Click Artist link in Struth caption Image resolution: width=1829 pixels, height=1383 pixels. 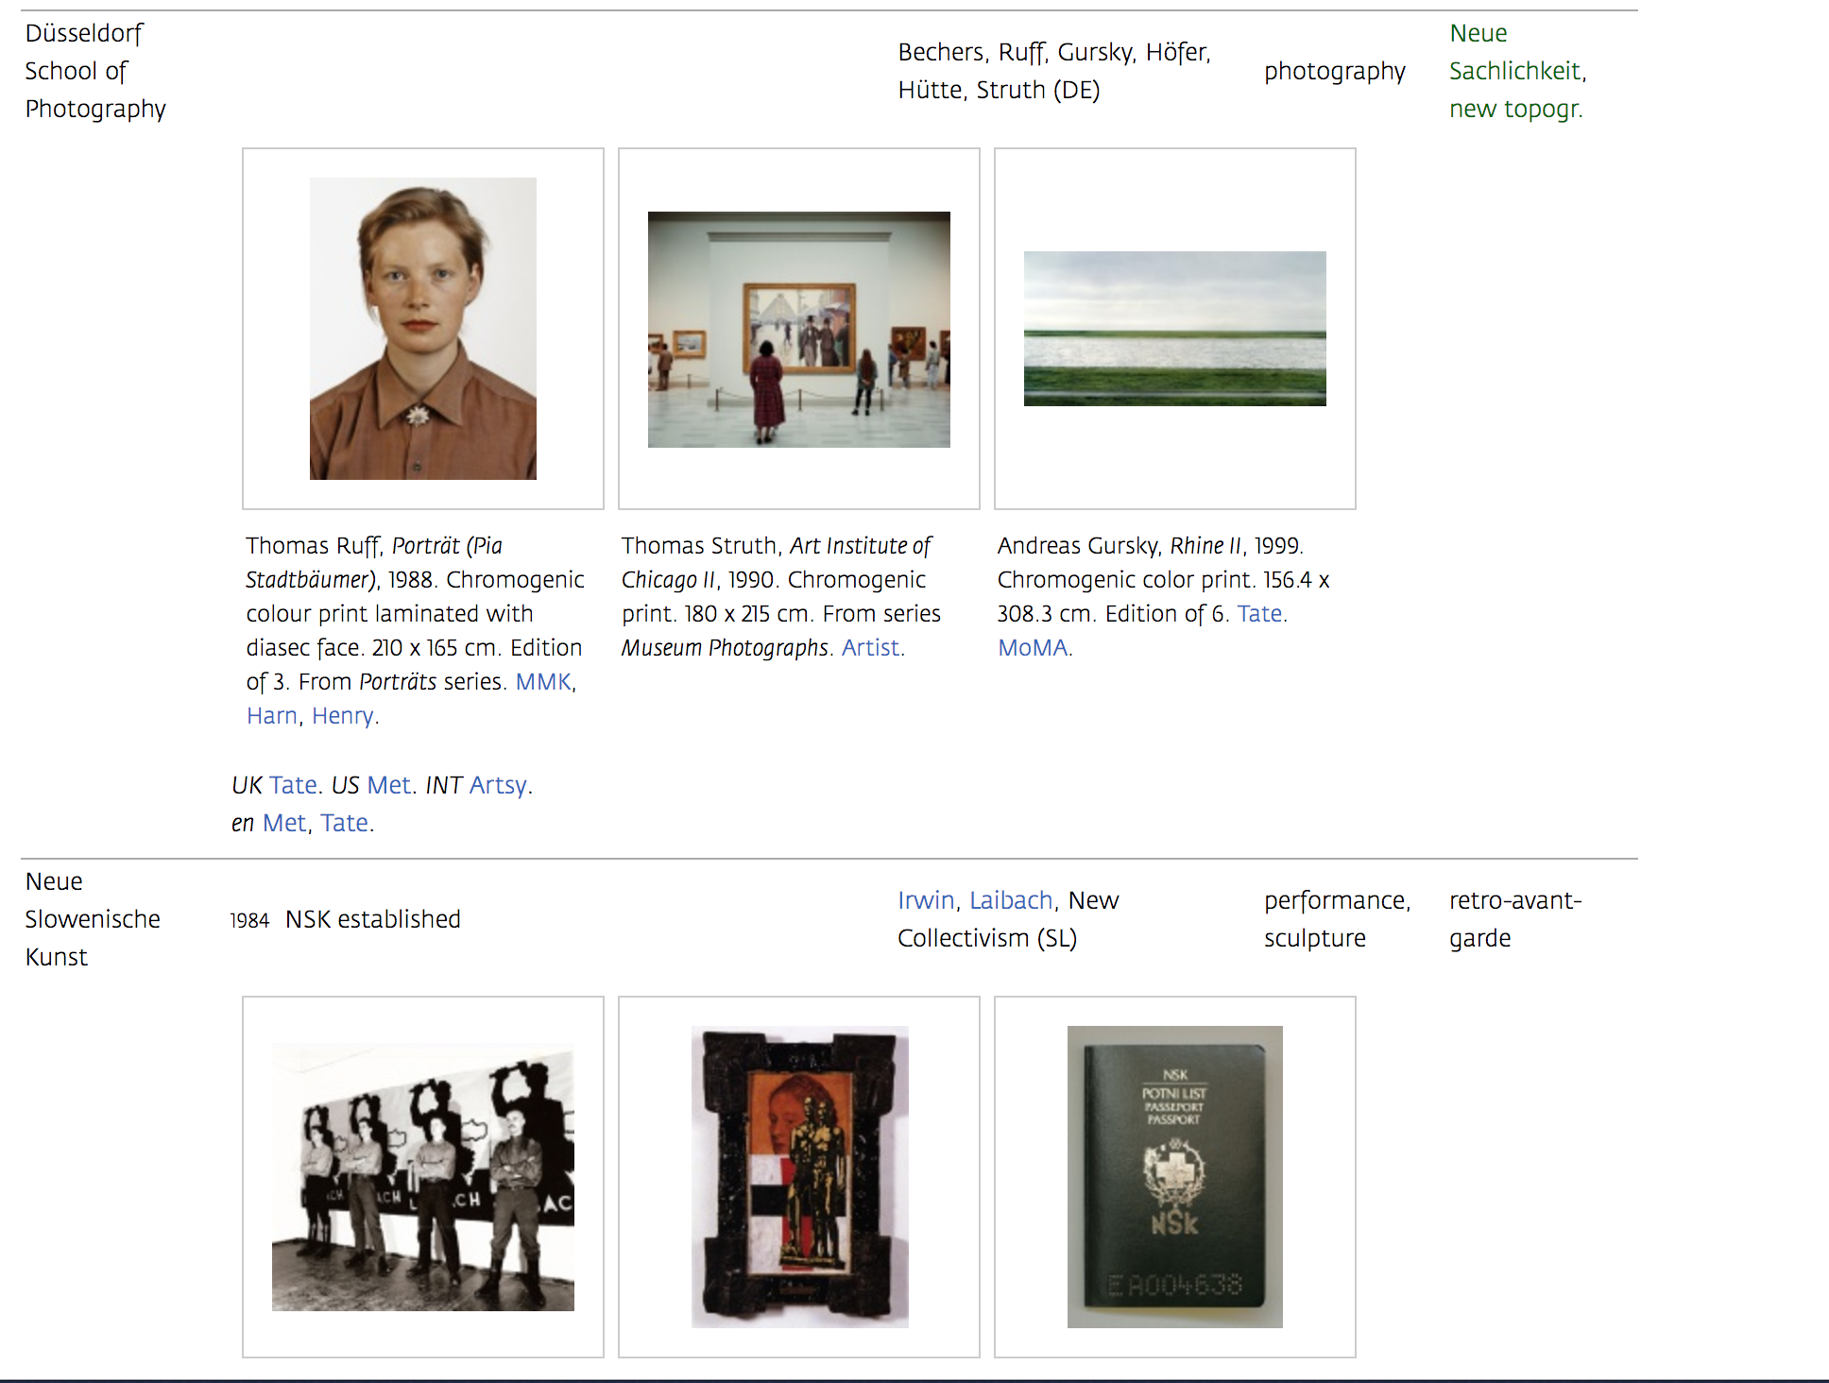tap(870, 648)
